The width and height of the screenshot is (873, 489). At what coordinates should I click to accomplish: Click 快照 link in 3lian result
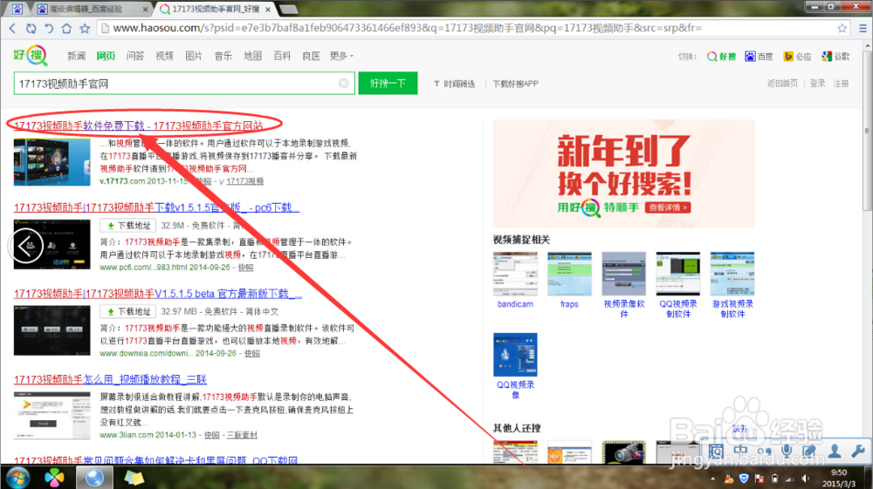pos(211,435)
